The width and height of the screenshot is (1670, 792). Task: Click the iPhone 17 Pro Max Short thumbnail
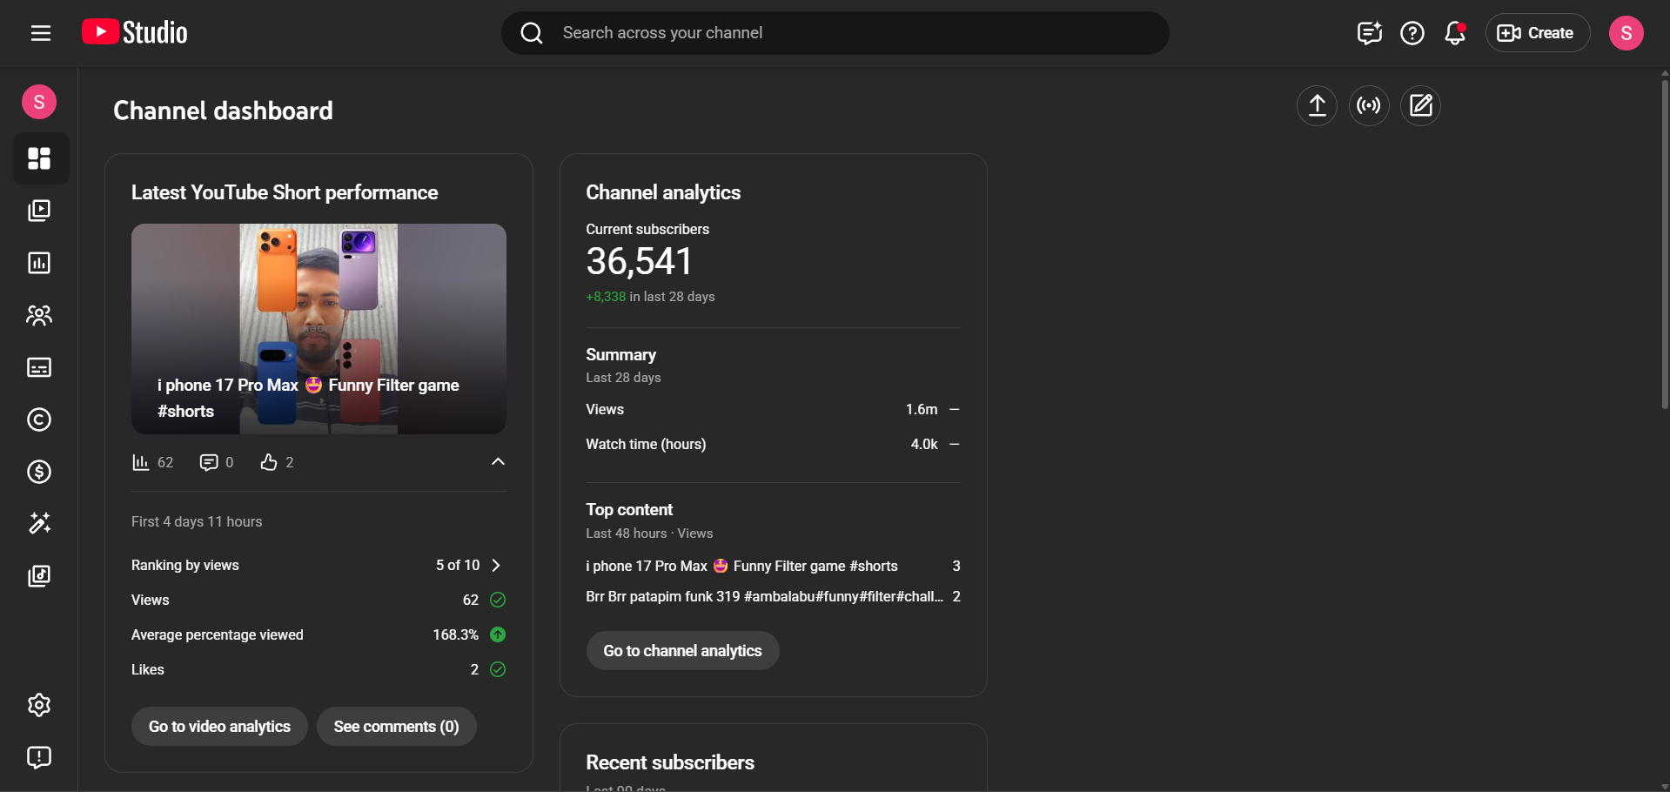(319, 328)
